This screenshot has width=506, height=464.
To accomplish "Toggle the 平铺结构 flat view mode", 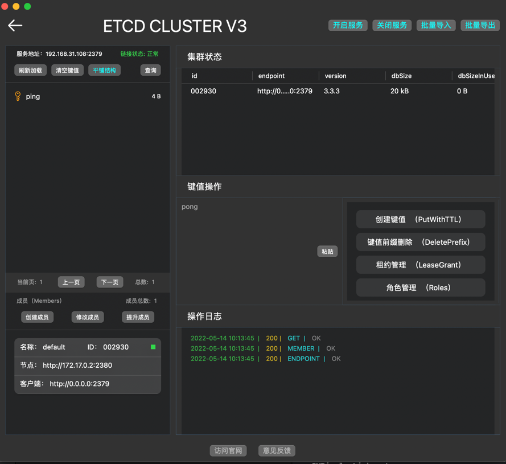I will pos(104,69).
